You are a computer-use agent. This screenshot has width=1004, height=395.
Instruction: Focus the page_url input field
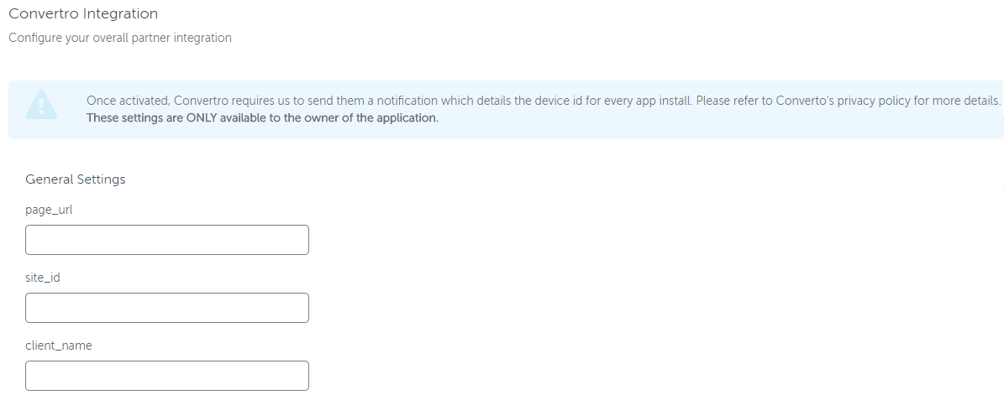(167, 240)
